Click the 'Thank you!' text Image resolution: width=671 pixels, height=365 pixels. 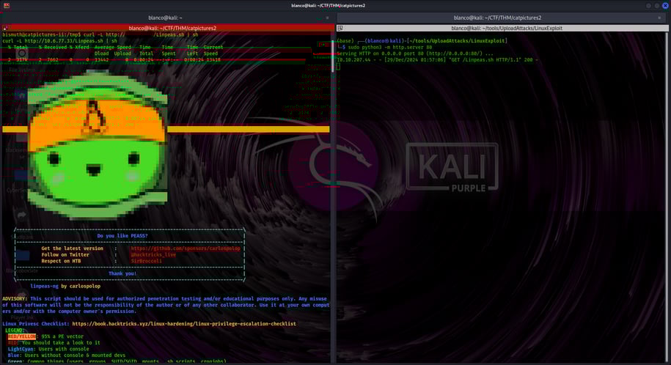click(x=122, y=273)
